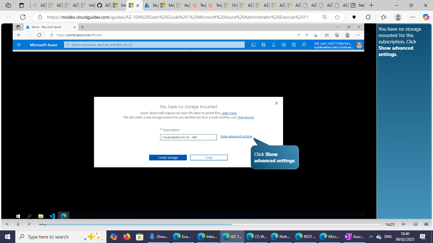Show hidden system tray icons chevron
This screenshot has height=243, width=433.
pos(371,237)
